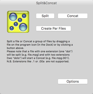Click the 'button above.' text line

click(x=15, y=48)
